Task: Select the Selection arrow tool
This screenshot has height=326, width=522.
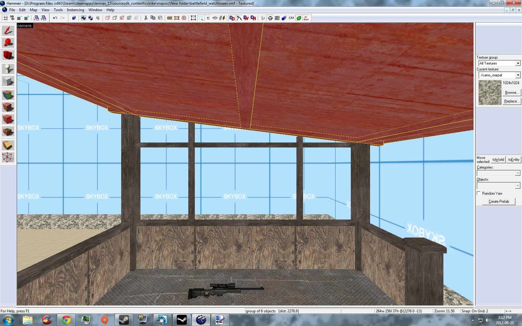Action: click(x=8, y=30)
